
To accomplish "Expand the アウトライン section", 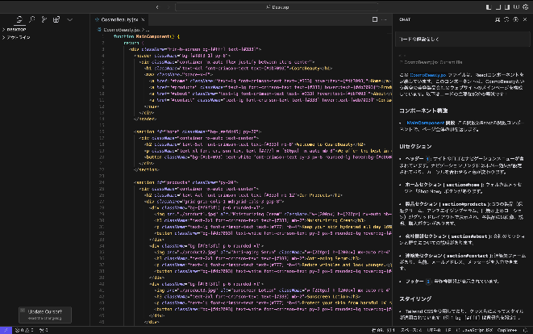I will (18, 35).
